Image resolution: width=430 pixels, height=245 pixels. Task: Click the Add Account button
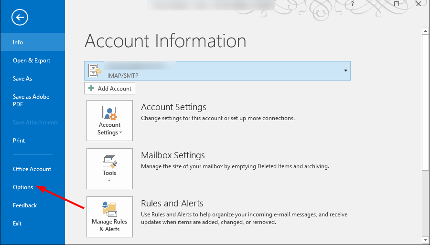(x=110, y=88)
